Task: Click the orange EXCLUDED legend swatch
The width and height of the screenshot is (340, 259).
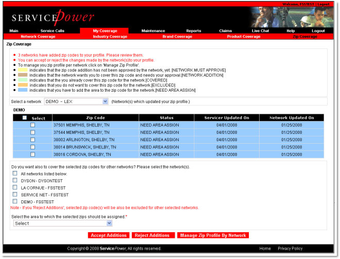Action: [23, 85]
